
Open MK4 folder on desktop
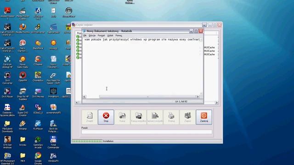point(23,157)
